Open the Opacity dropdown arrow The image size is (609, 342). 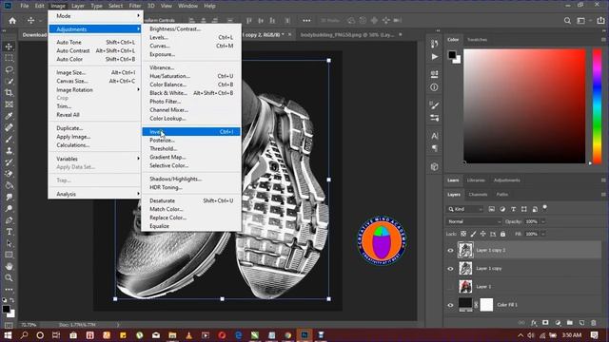click(543, 221)
